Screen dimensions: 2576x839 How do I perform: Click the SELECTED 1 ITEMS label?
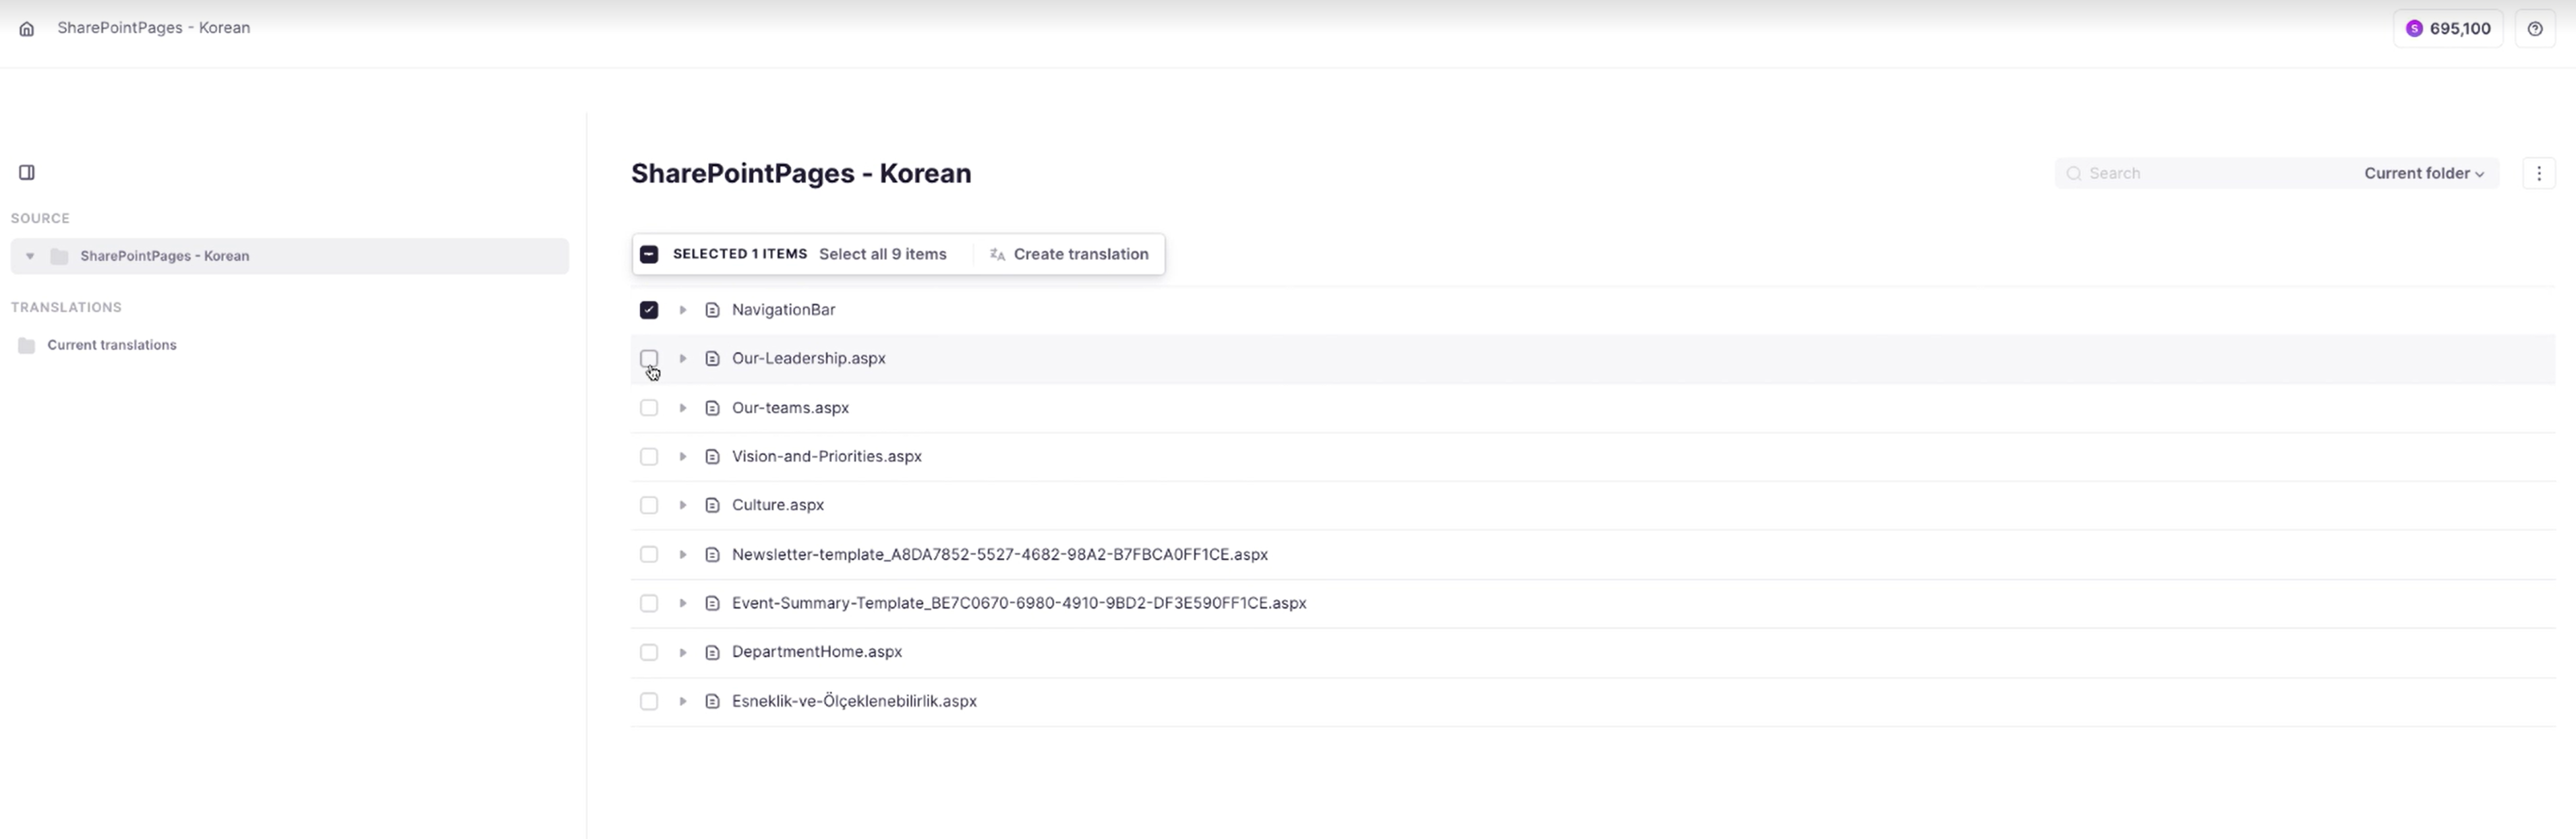click(x=740, y=255)
